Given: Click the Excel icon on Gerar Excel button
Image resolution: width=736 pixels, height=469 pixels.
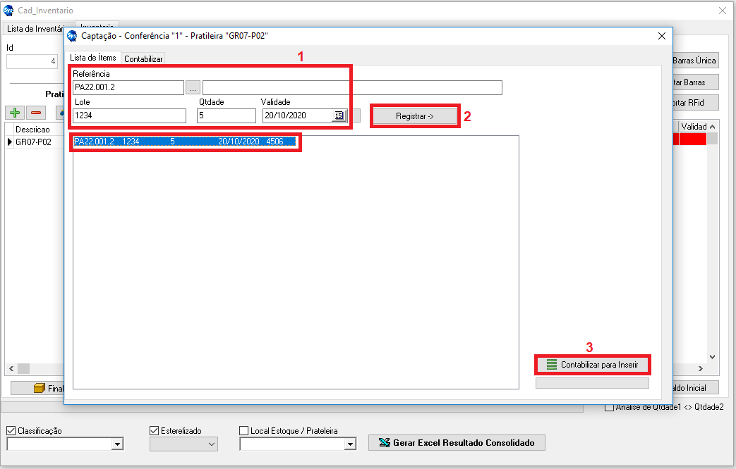Looking at the screenshot, I should pos(384,443).
